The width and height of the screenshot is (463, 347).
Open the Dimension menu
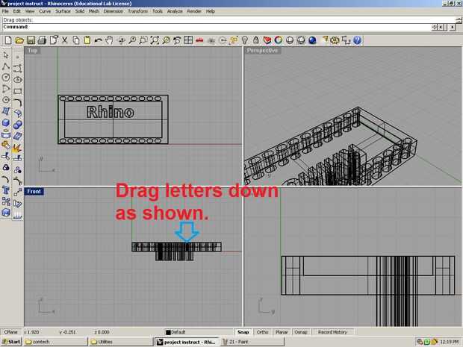click(114, 11)
